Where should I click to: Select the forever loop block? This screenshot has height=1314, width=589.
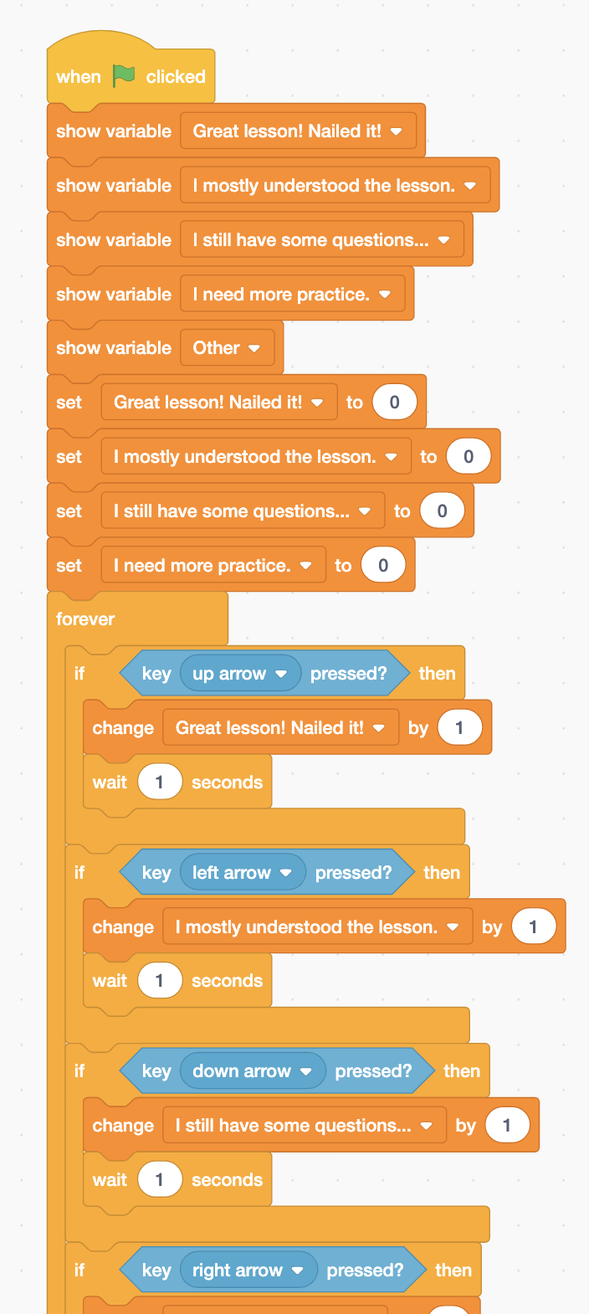tap(85, 619)
